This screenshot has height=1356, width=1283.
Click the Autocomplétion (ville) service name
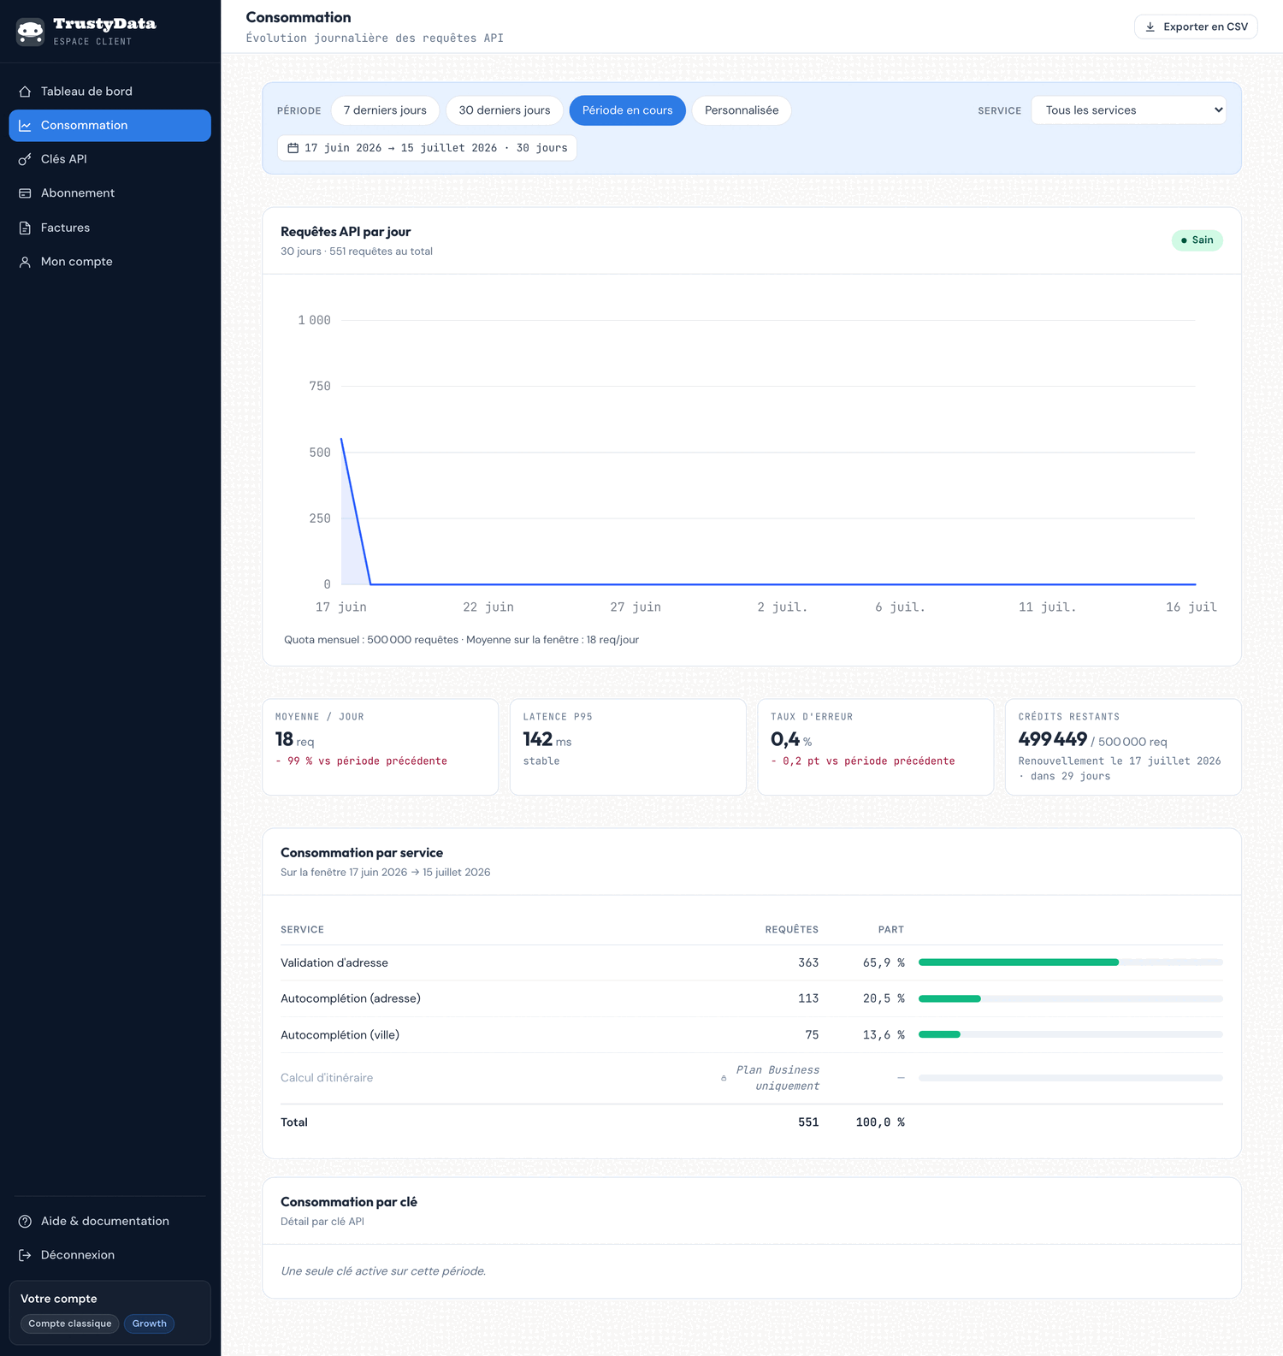tap(340, 1035)
